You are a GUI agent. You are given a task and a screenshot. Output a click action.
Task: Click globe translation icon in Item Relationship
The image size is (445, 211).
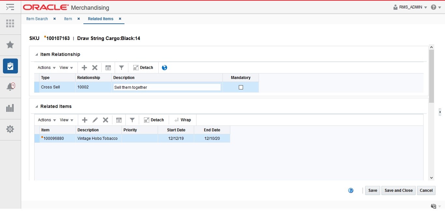165,68
